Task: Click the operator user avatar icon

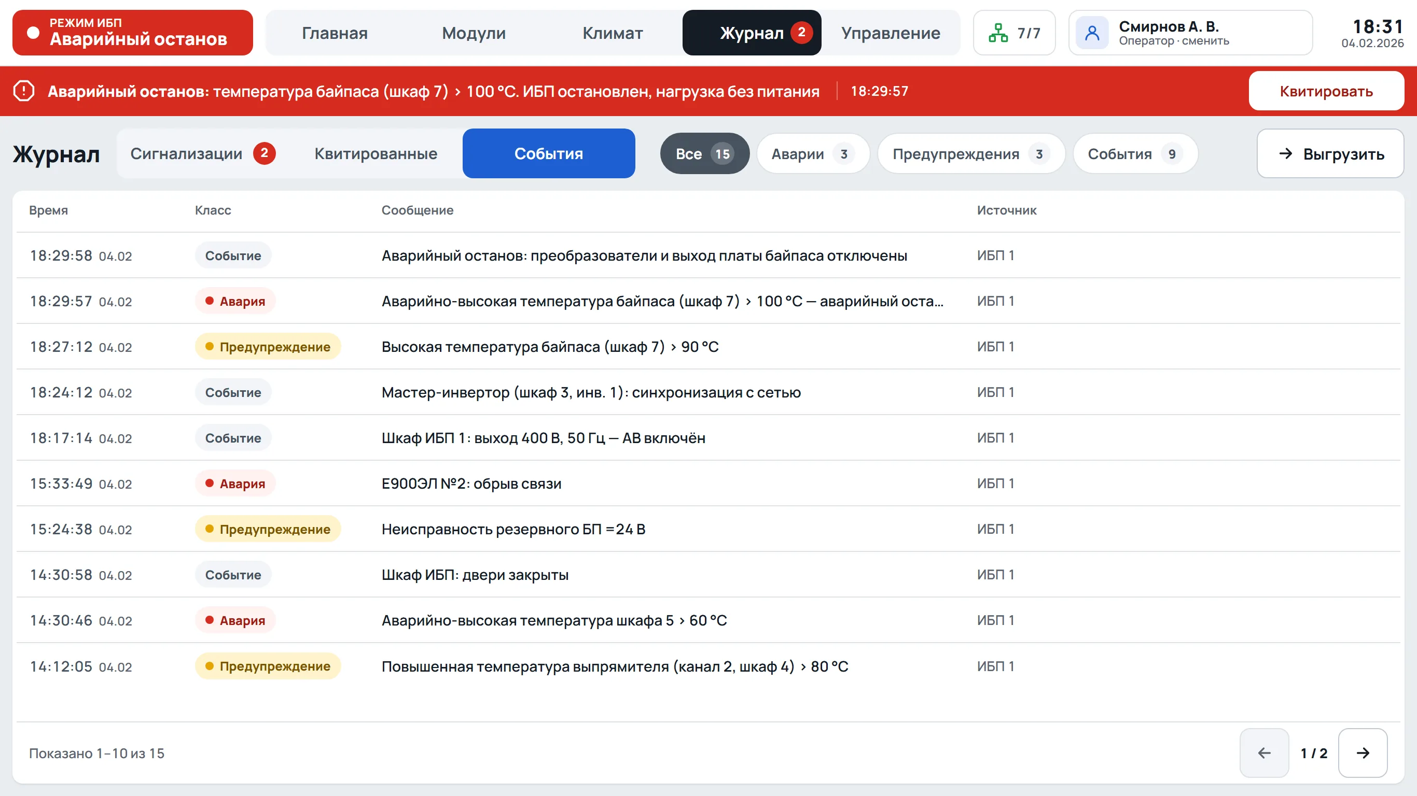Action: click(1092, 33)
